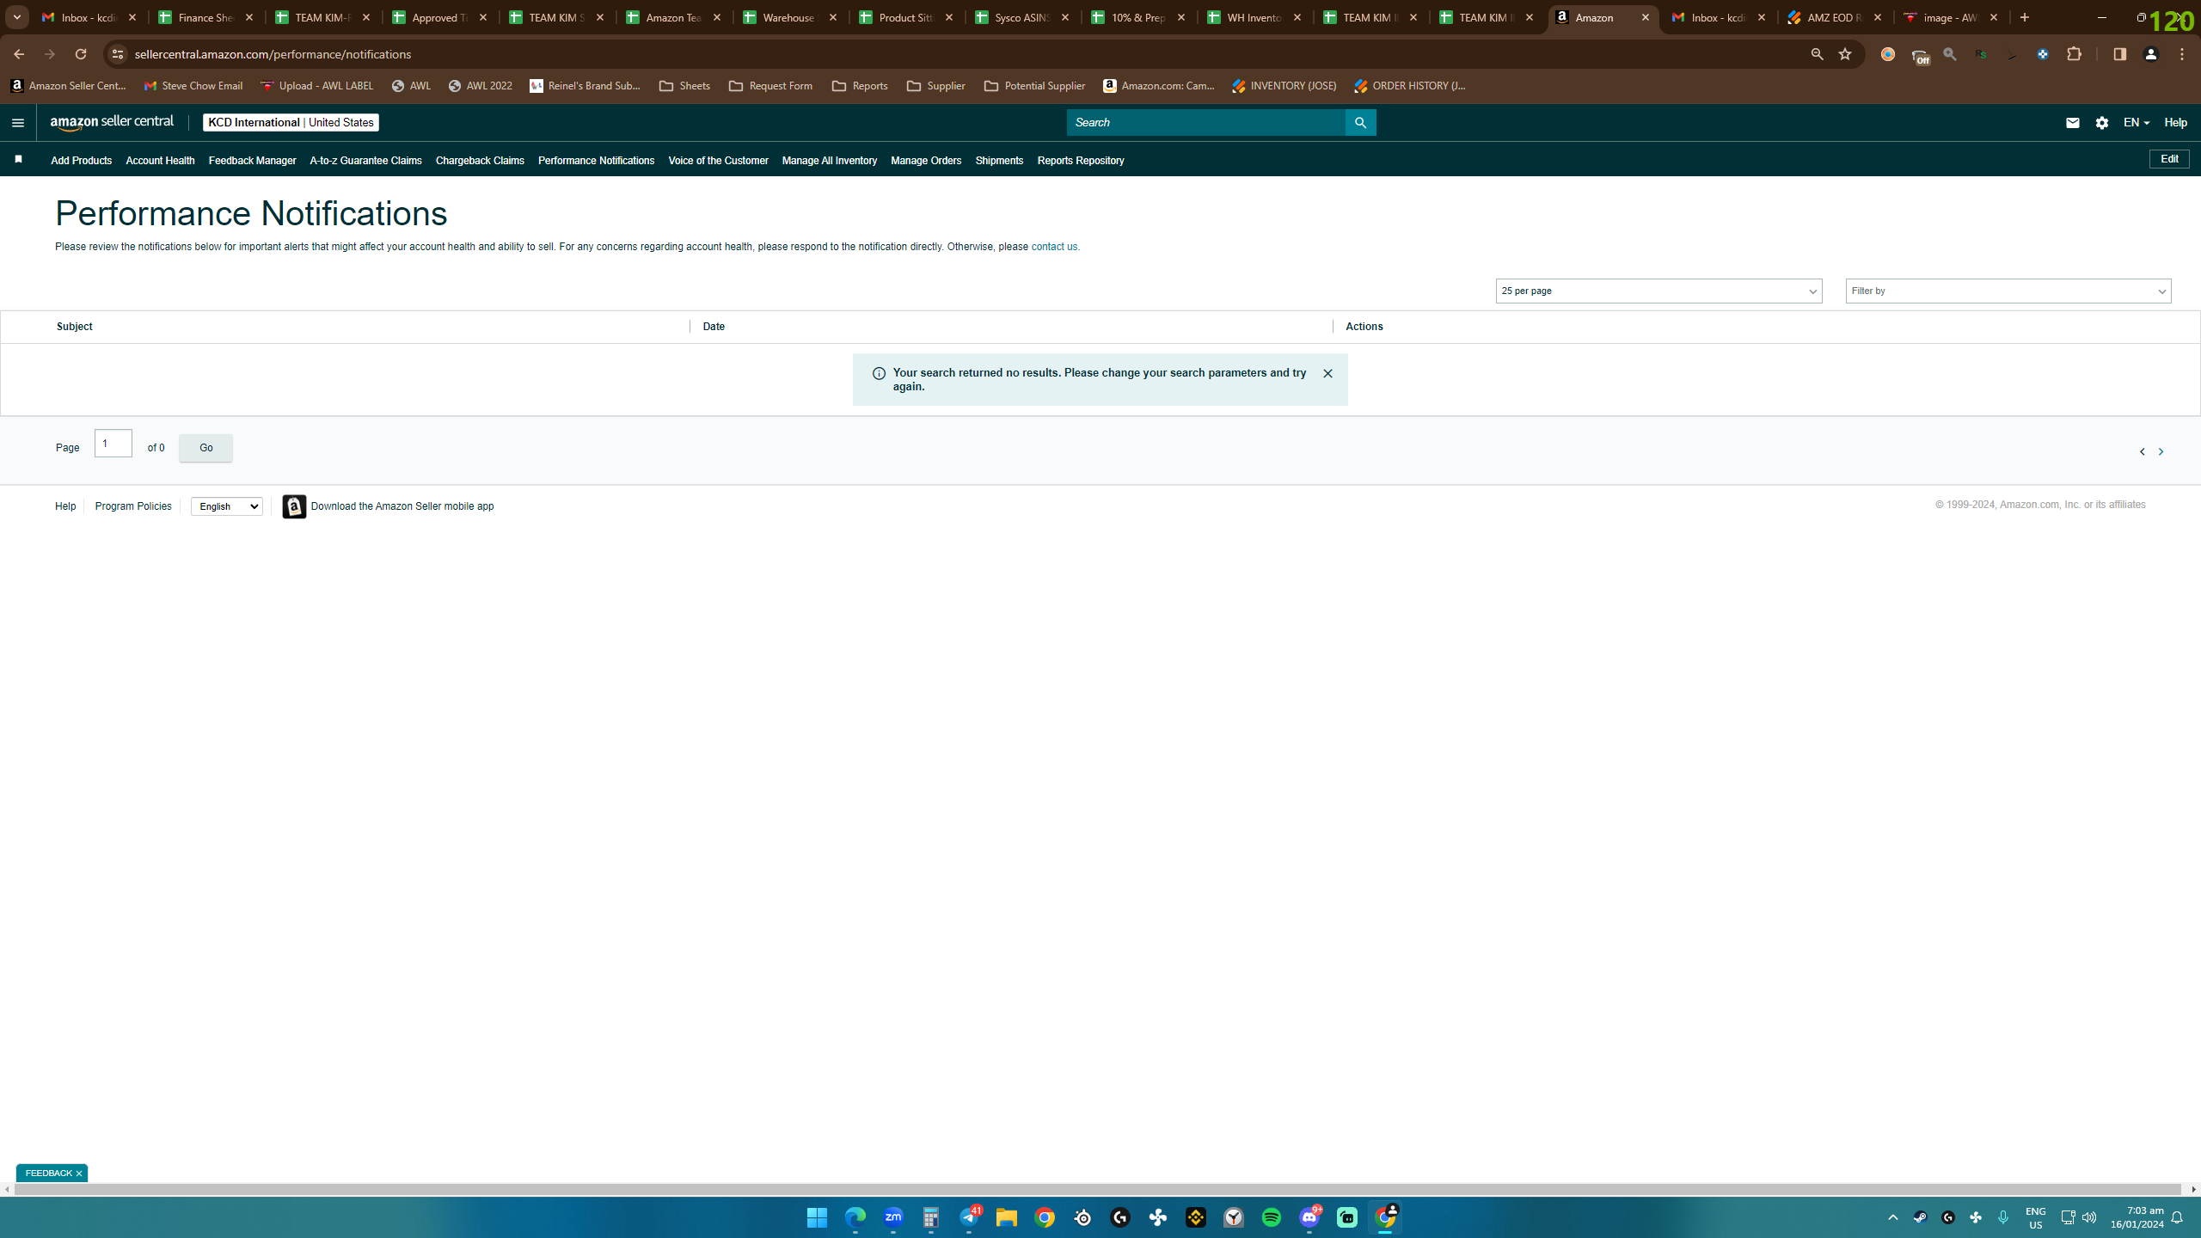The height and width of the screenshot is (1238, 2201).
Task: Open a new browser tab
Action: (x=2025, y=17)
